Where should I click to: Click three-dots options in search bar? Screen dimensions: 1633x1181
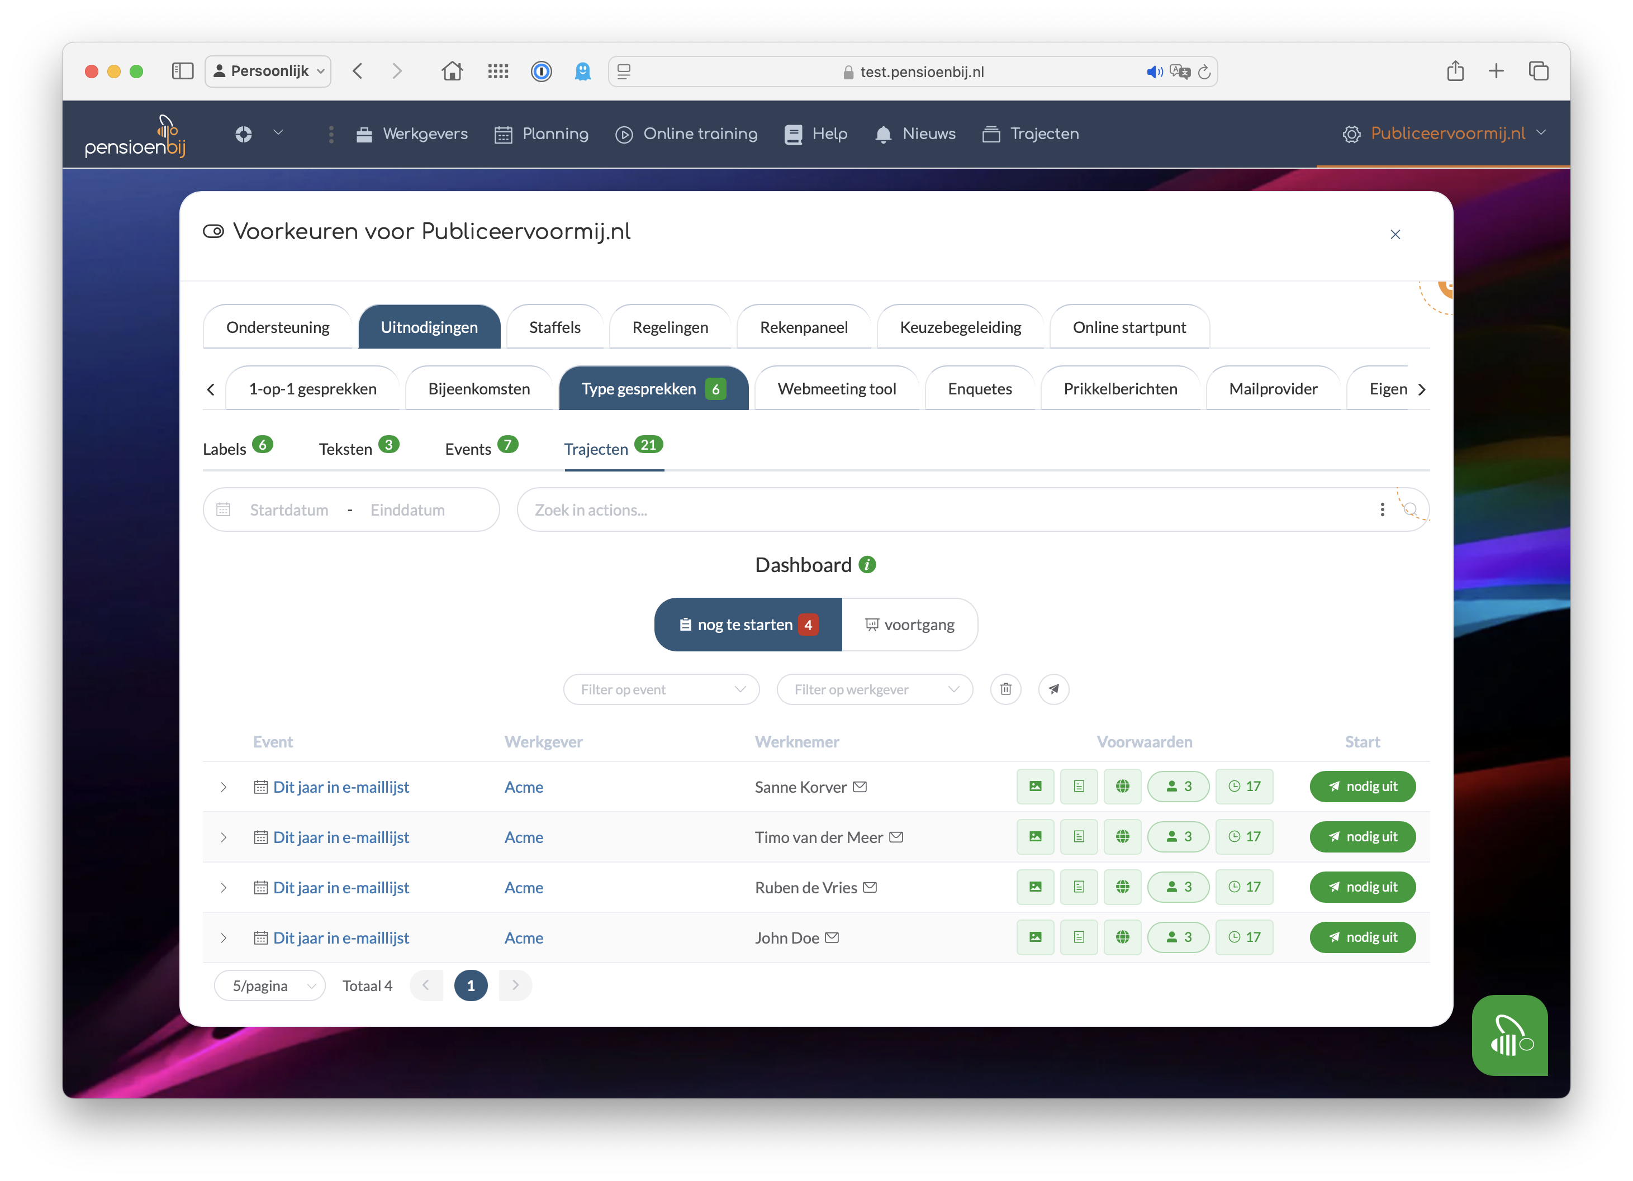(1382, 509)
